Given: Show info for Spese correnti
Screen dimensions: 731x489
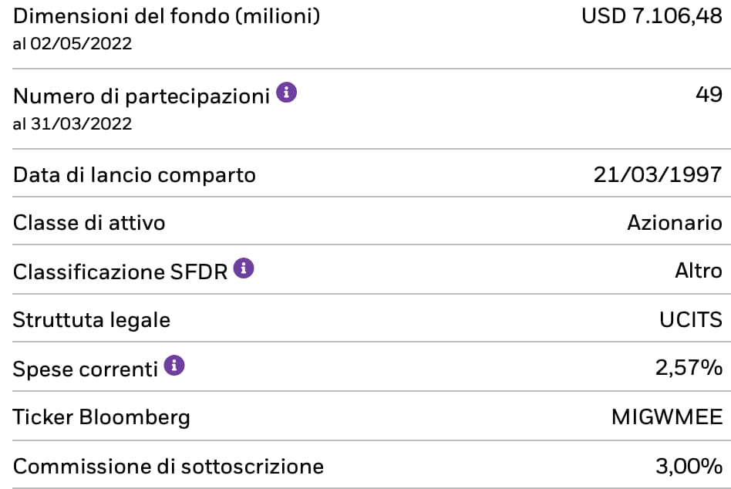Looking at the screenshot, I should [175, 366].
